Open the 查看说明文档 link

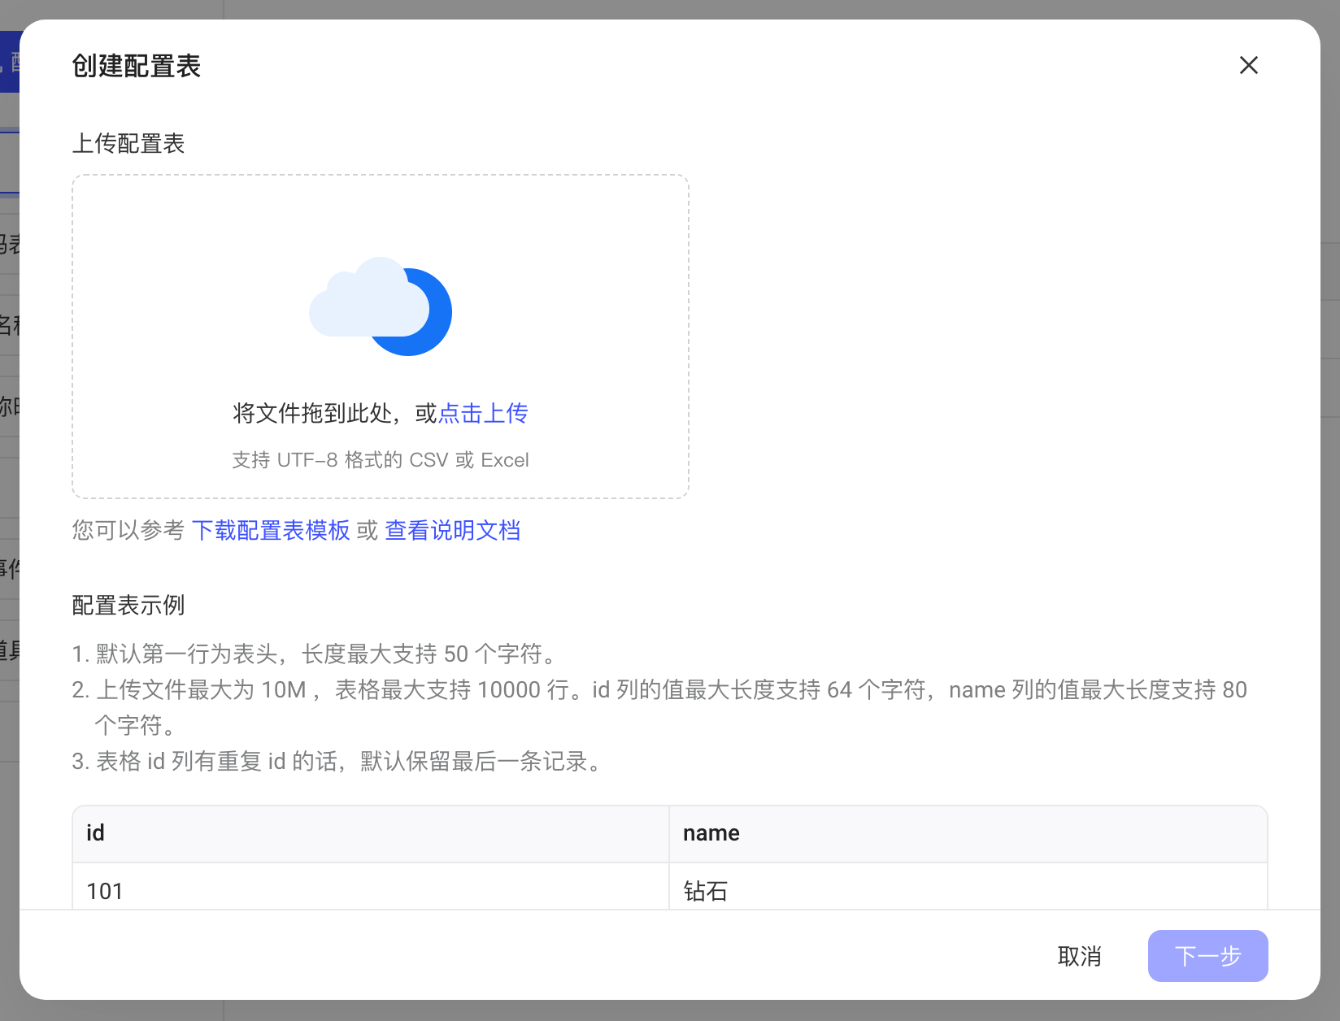click(452, 530)
